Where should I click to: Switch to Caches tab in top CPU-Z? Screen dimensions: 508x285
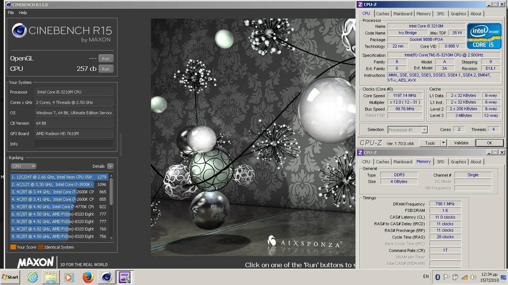[x=382, y=14]
